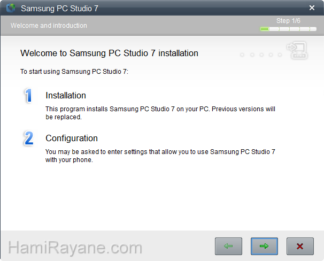This screenshot has width=324, height=261.
Task: Click the Step 1/6 progress bar
Action: tap(288, 29)
